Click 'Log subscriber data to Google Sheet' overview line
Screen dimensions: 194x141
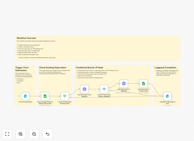point(29,51)
